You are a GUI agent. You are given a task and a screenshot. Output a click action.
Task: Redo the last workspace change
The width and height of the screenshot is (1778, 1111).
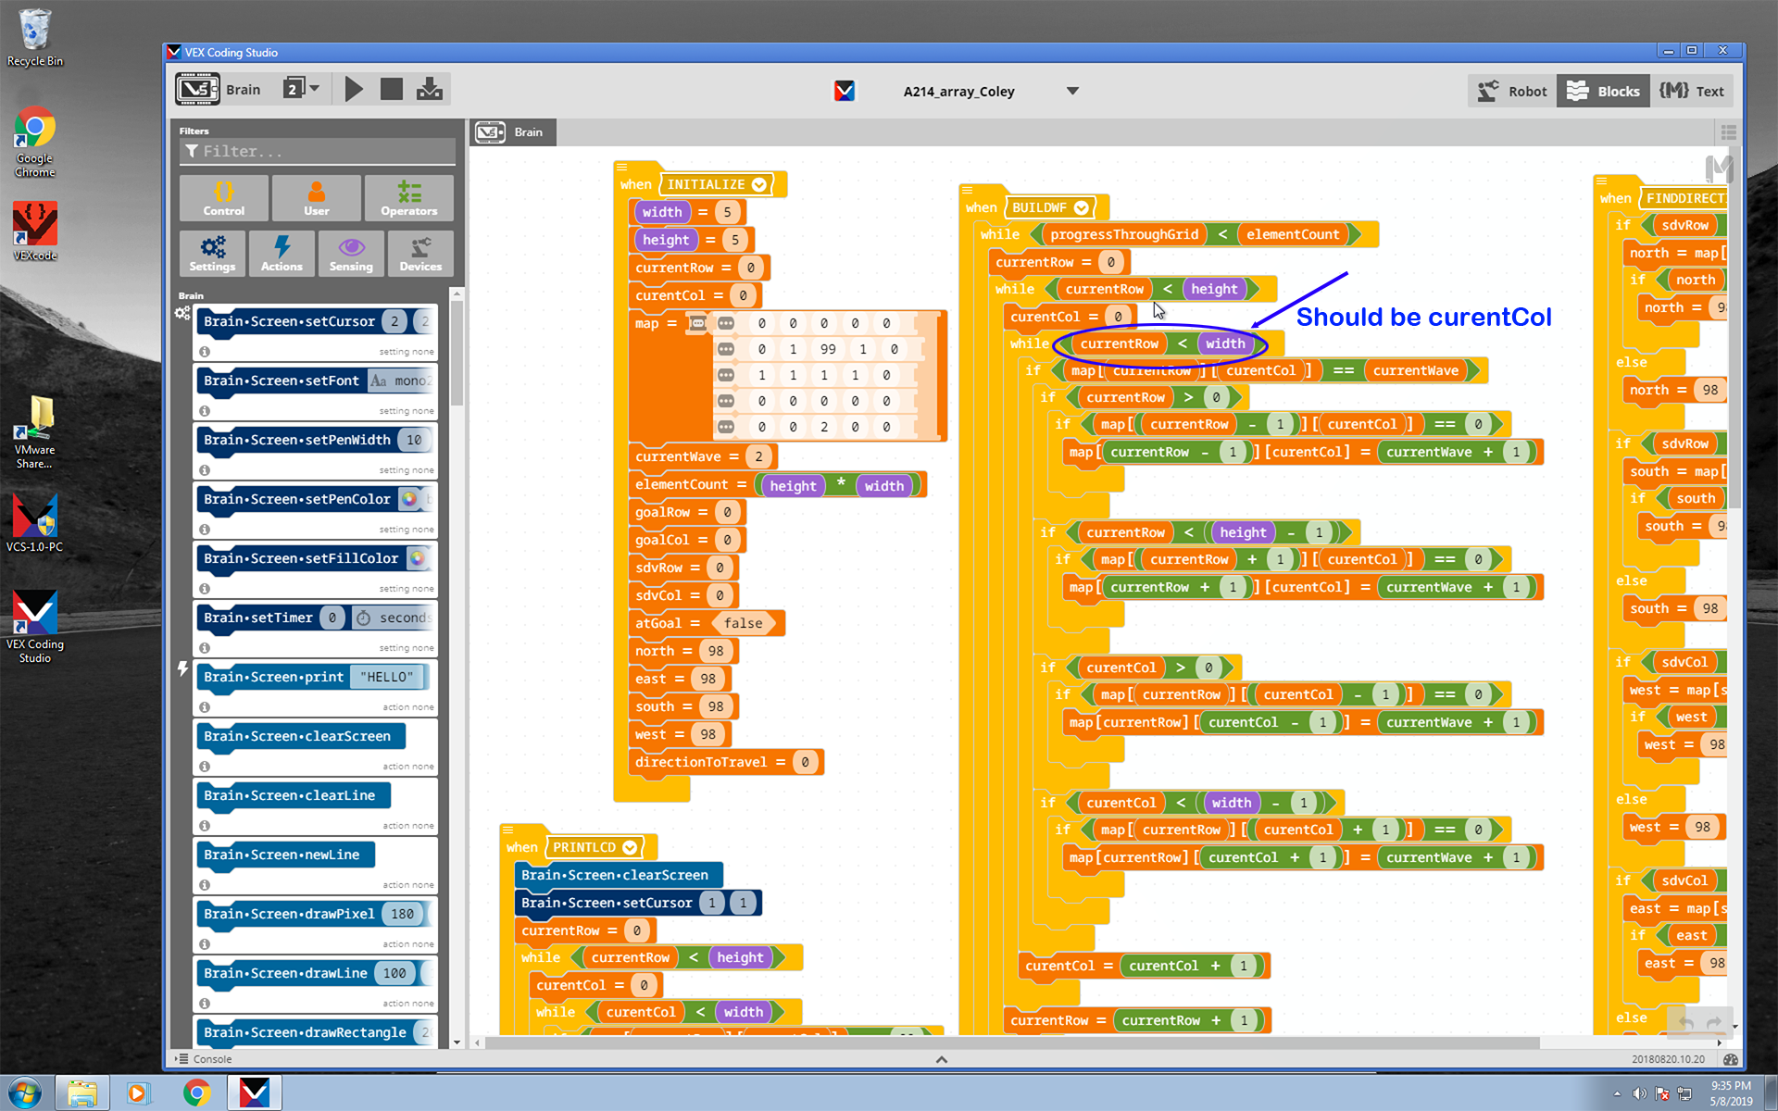[1714, 1023]
